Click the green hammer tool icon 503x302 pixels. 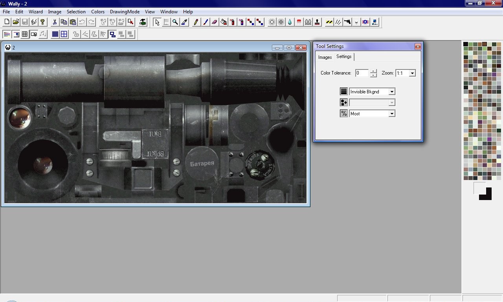coord(143,22)
